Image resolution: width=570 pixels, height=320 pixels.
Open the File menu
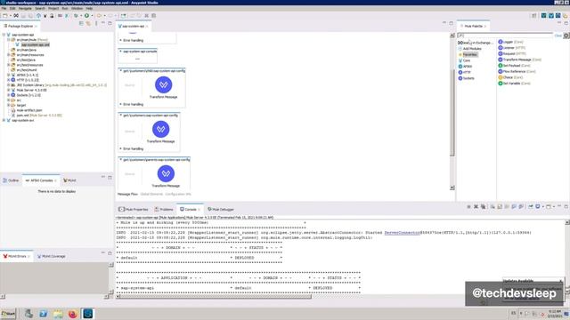(x=4, y=8)
